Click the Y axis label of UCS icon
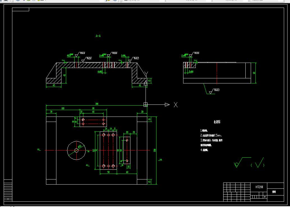The height and width of the screenshot is (207, 290). coord(146,74)
